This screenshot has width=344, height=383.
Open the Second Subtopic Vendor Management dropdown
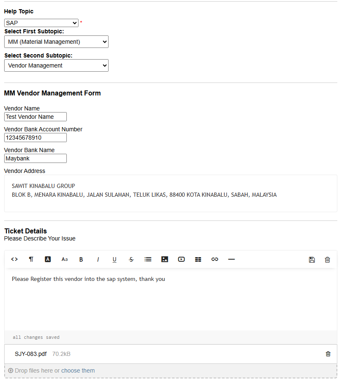[x=56, y=65]
